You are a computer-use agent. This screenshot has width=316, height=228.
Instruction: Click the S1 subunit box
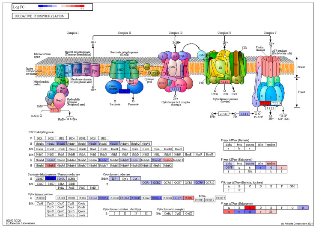coord(271,211)
